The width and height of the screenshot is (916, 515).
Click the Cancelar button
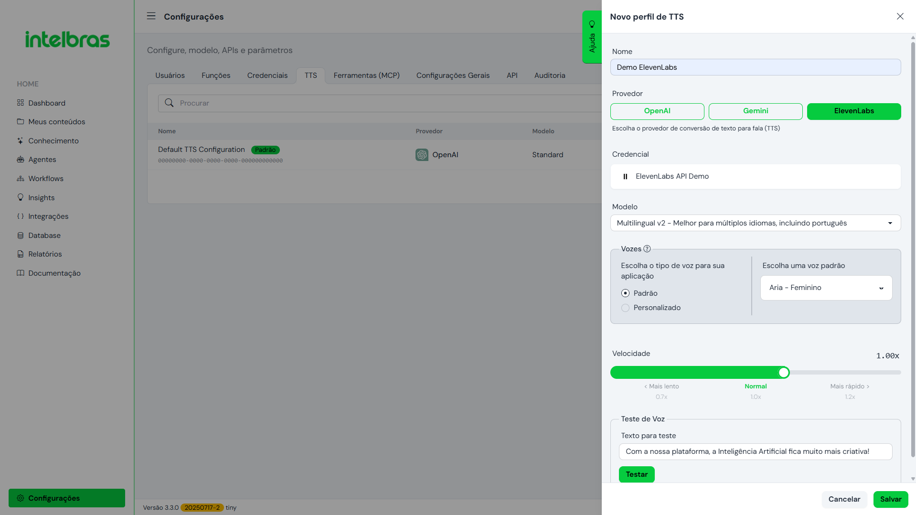[844, 499]
